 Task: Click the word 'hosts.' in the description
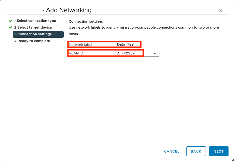click(74, 34)
